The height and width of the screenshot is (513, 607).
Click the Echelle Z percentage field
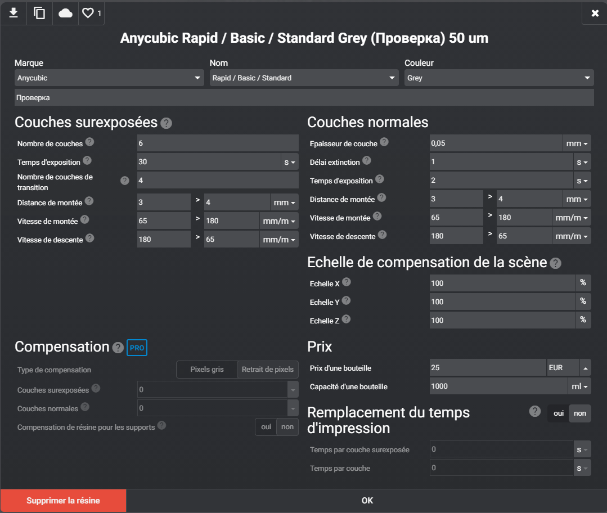coord(502,320)
